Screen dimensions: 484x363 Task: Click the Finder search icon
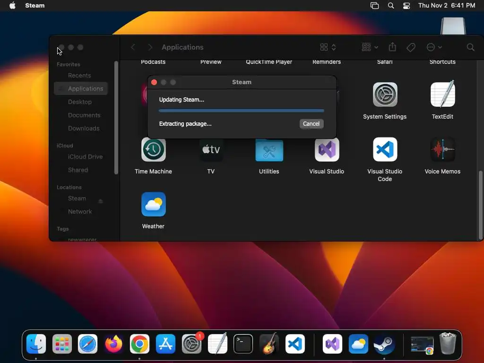coord(470,47)
